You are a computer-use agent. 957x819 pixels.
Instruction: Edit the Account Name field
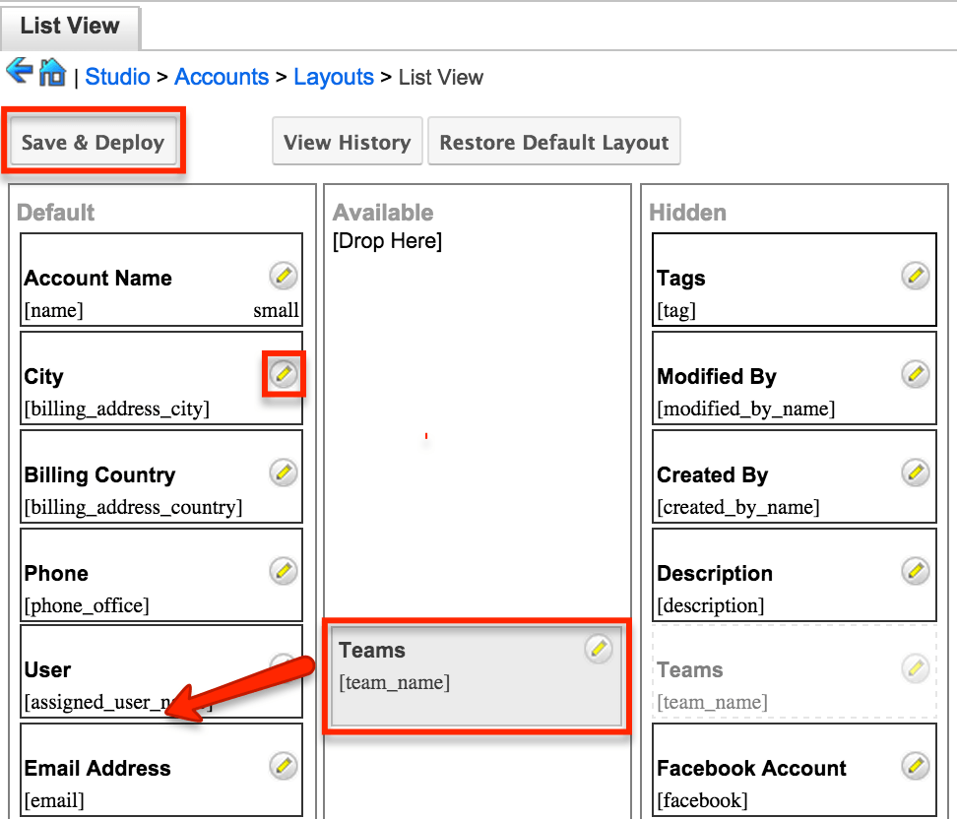283,277
